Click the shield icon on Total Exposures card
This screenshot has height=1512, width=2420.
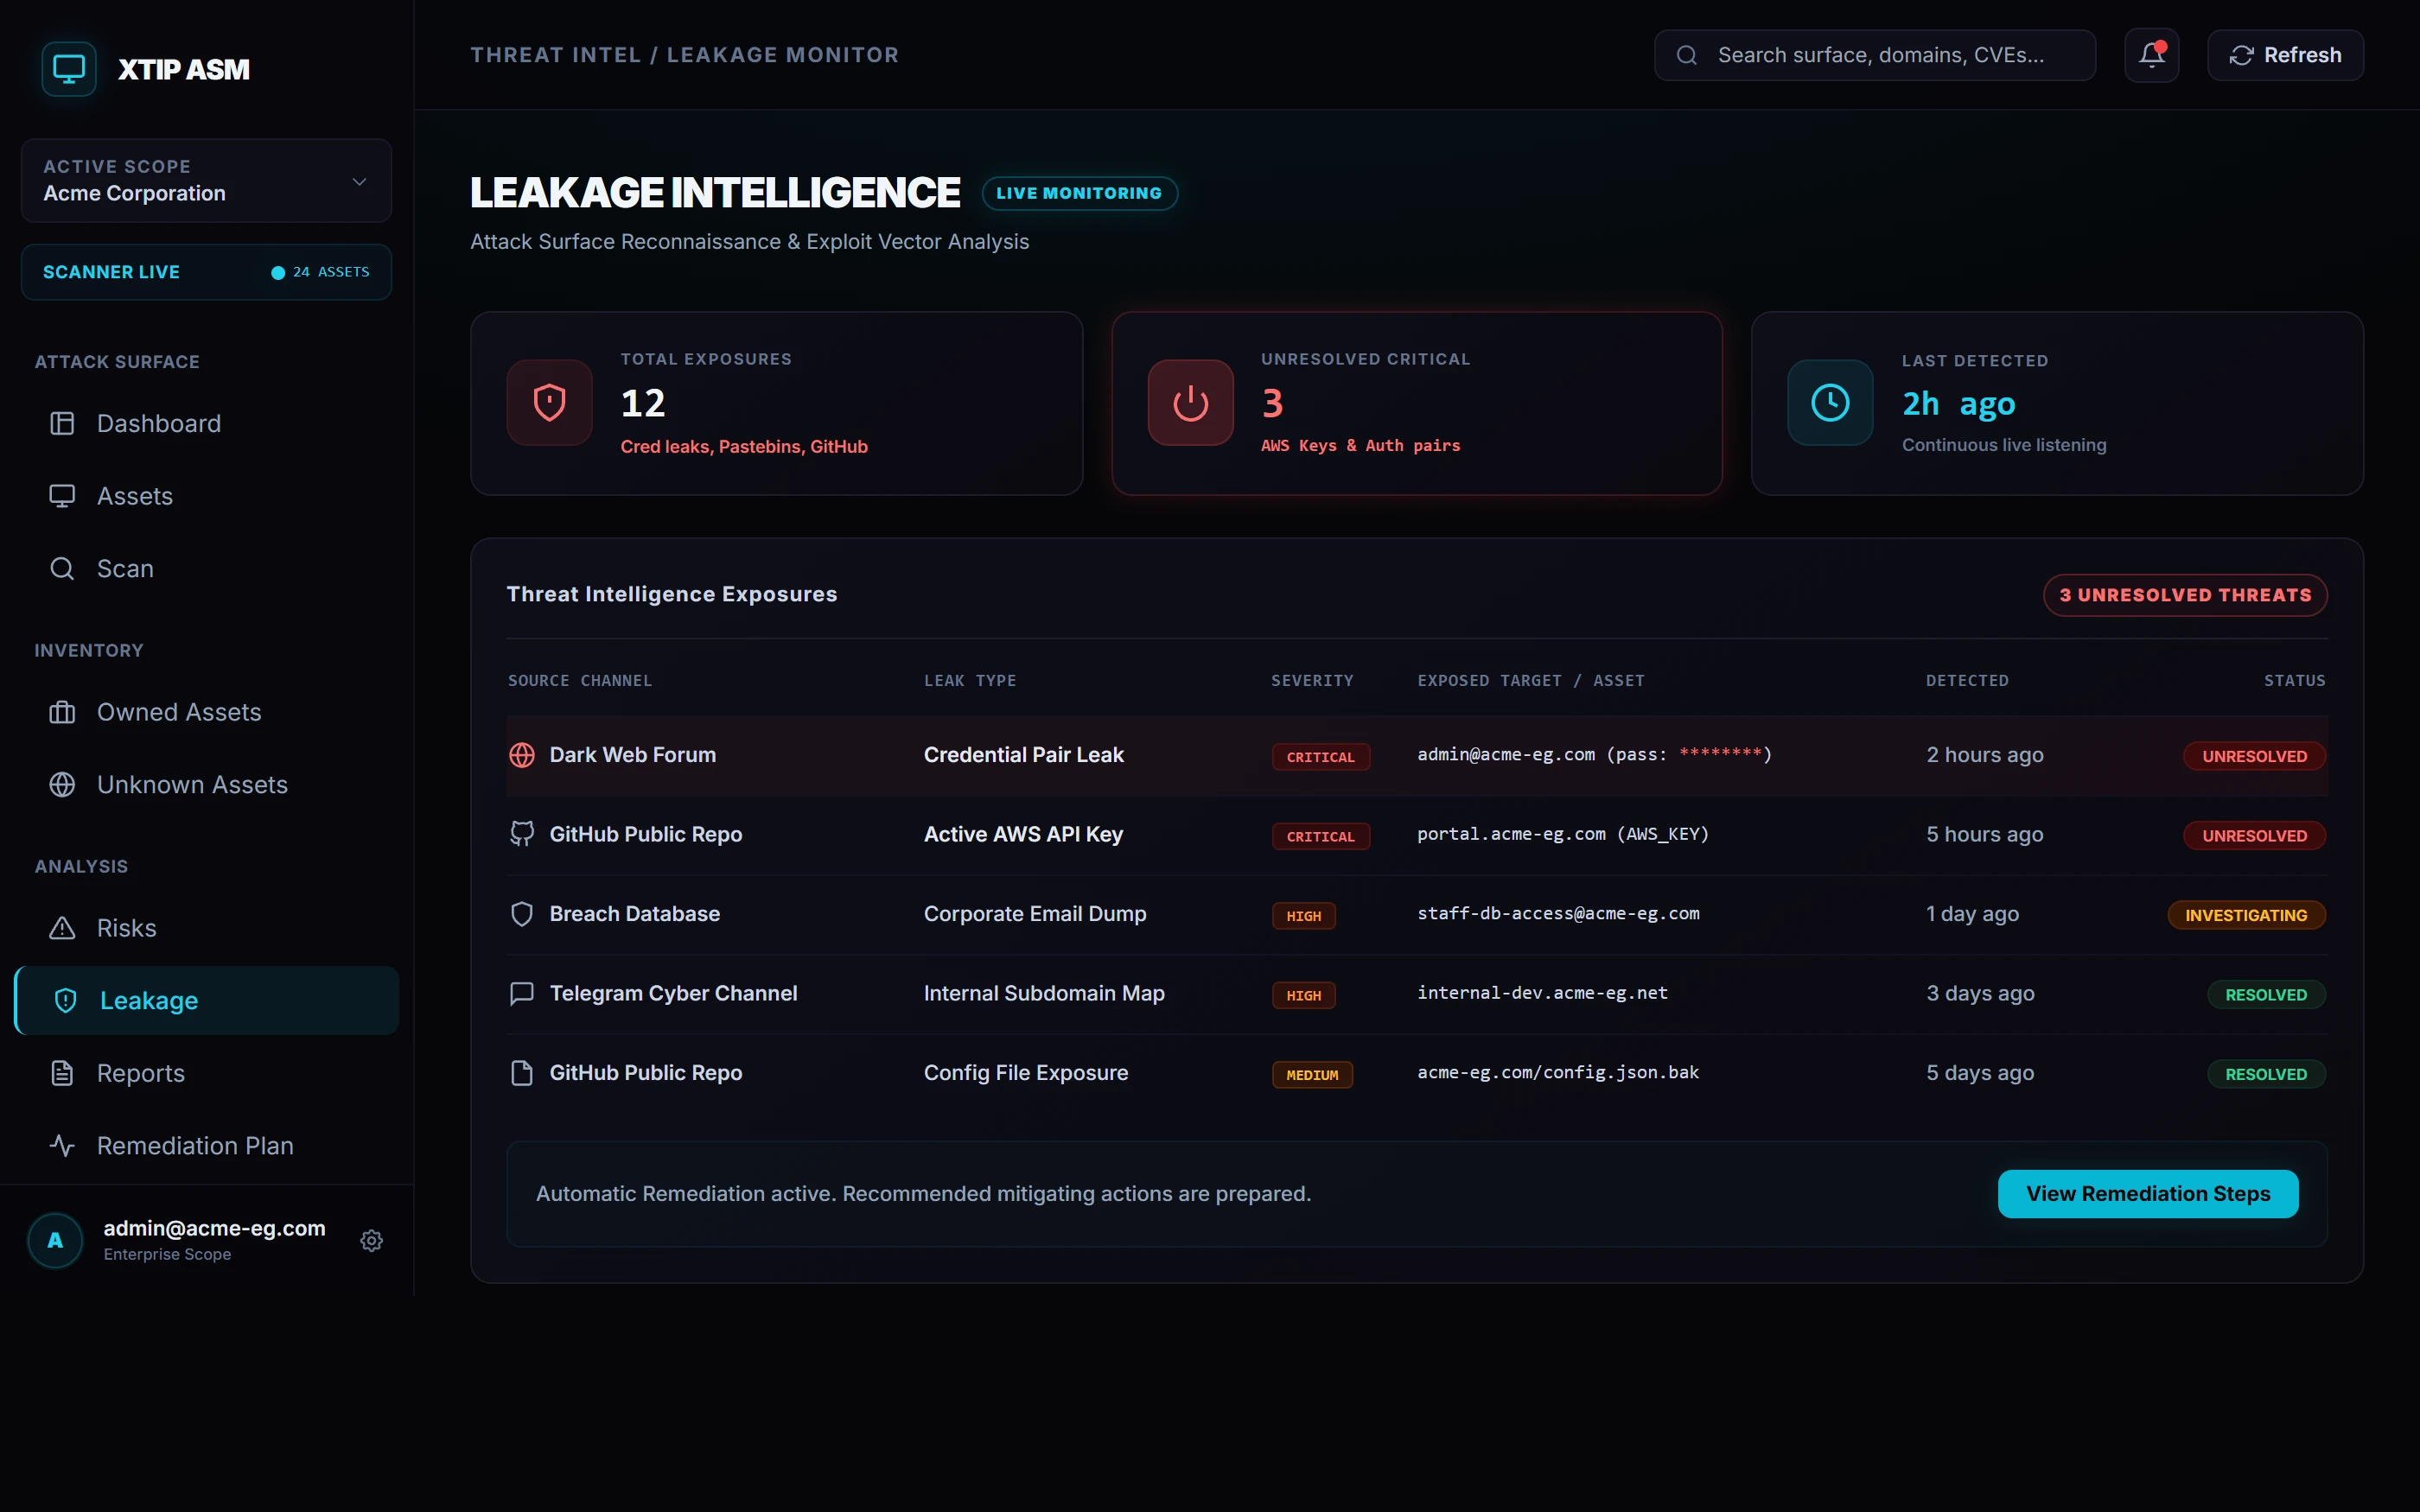(549, 402)
